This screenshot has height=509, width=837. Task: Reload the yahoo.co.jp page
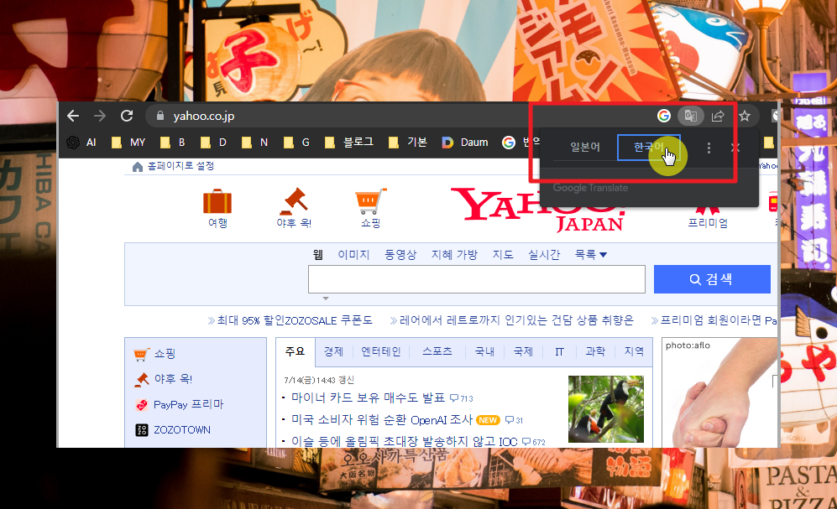[x=127, y=116]
